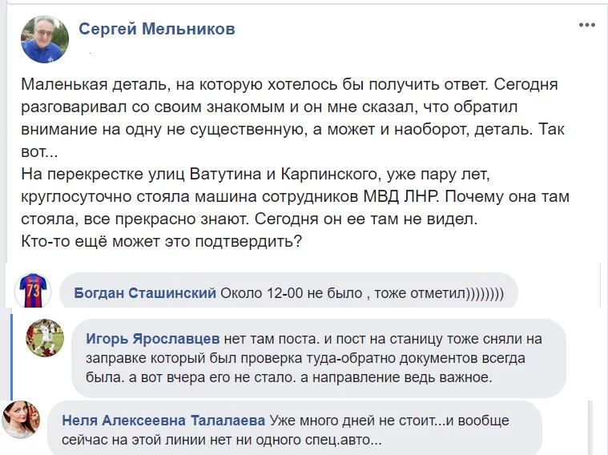Click 'Уже много дней не стоит' in Неля's comment

click(352, 421)
